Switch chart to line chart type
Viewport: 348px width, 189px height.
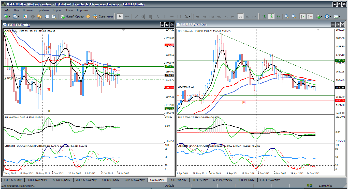pos(278,16)
